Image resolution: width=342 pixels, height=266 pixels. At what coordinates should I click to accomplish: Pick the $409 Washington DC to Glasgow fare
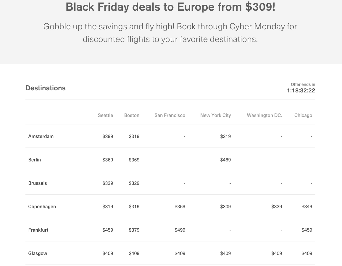(x=277, y=253)
